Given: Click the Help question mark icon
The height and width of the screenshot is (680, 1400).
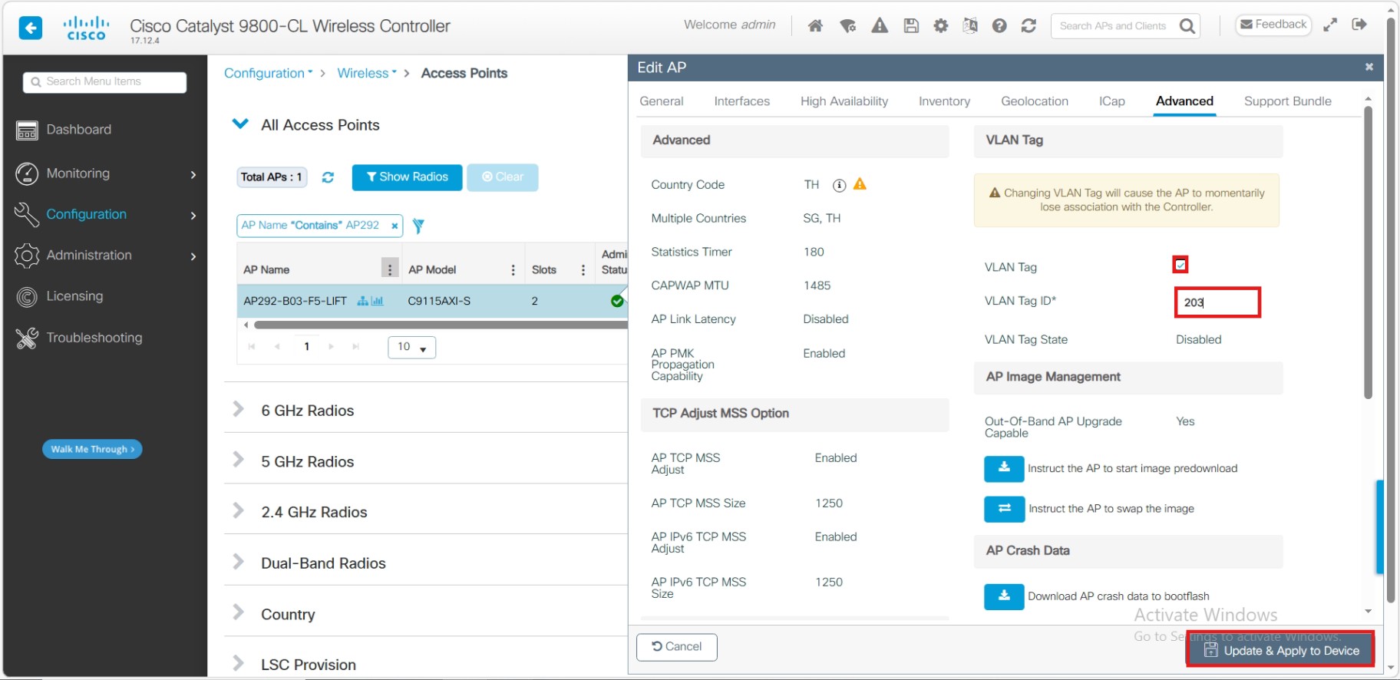Looking at the screenshot, I should (999, 26).
